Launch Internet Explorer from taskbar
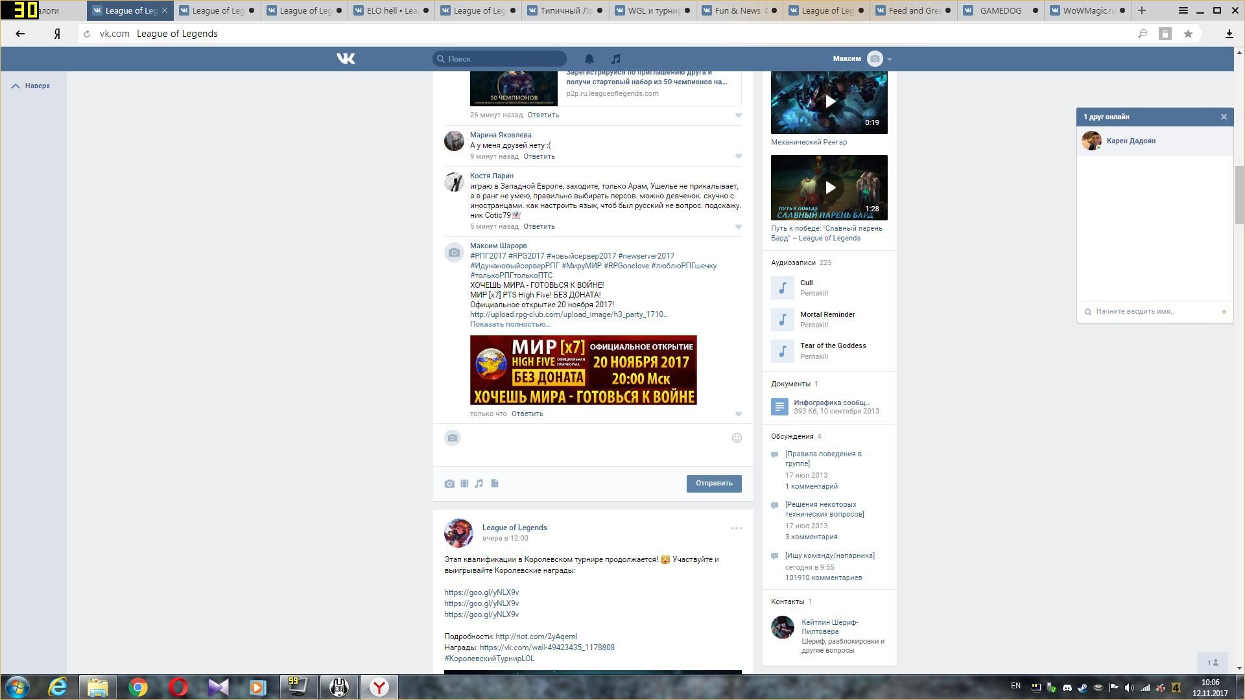1245x700 pixels. [x=58, y=687]
